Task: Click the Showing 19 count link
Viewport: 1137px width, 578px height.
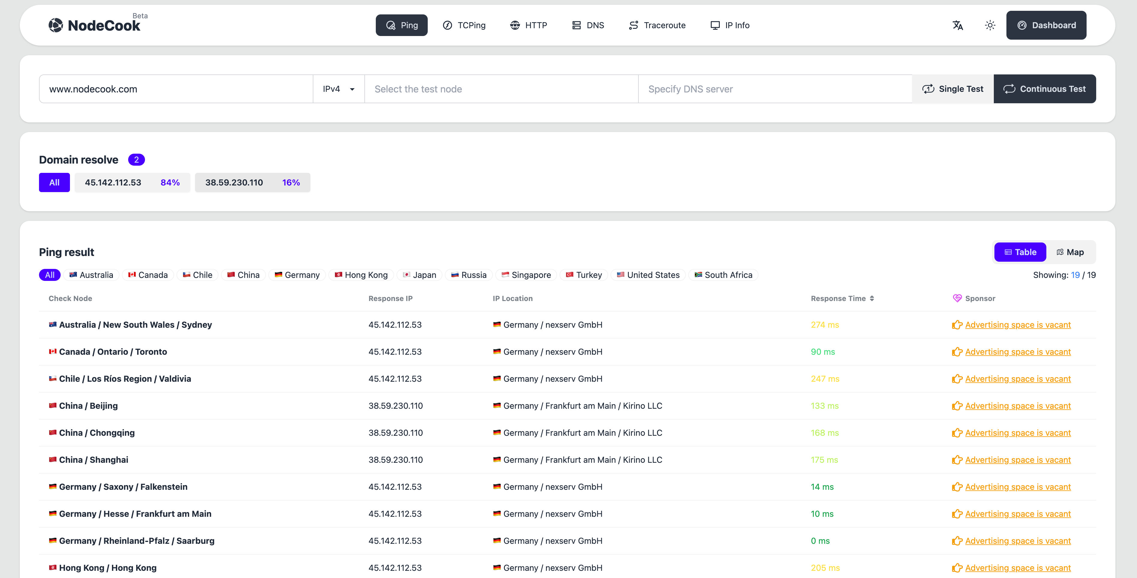Action: [1075, 275]
